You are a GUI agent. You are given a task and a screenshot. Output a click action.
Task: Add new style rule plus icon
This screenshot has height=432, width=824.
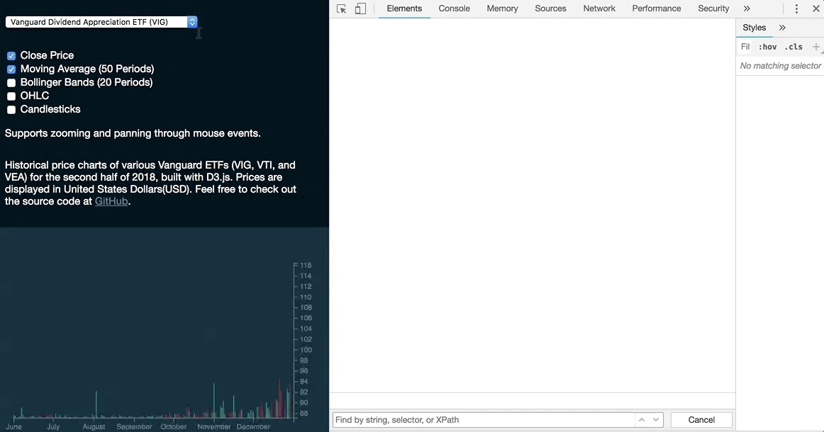[815, 47]
